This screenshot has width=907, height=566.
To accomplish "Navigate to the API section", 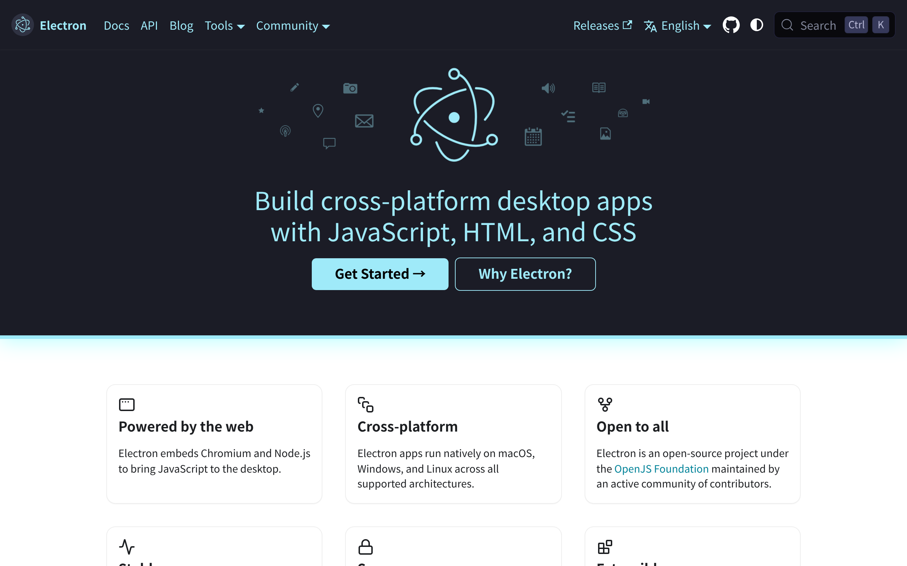I will point(149,25).
